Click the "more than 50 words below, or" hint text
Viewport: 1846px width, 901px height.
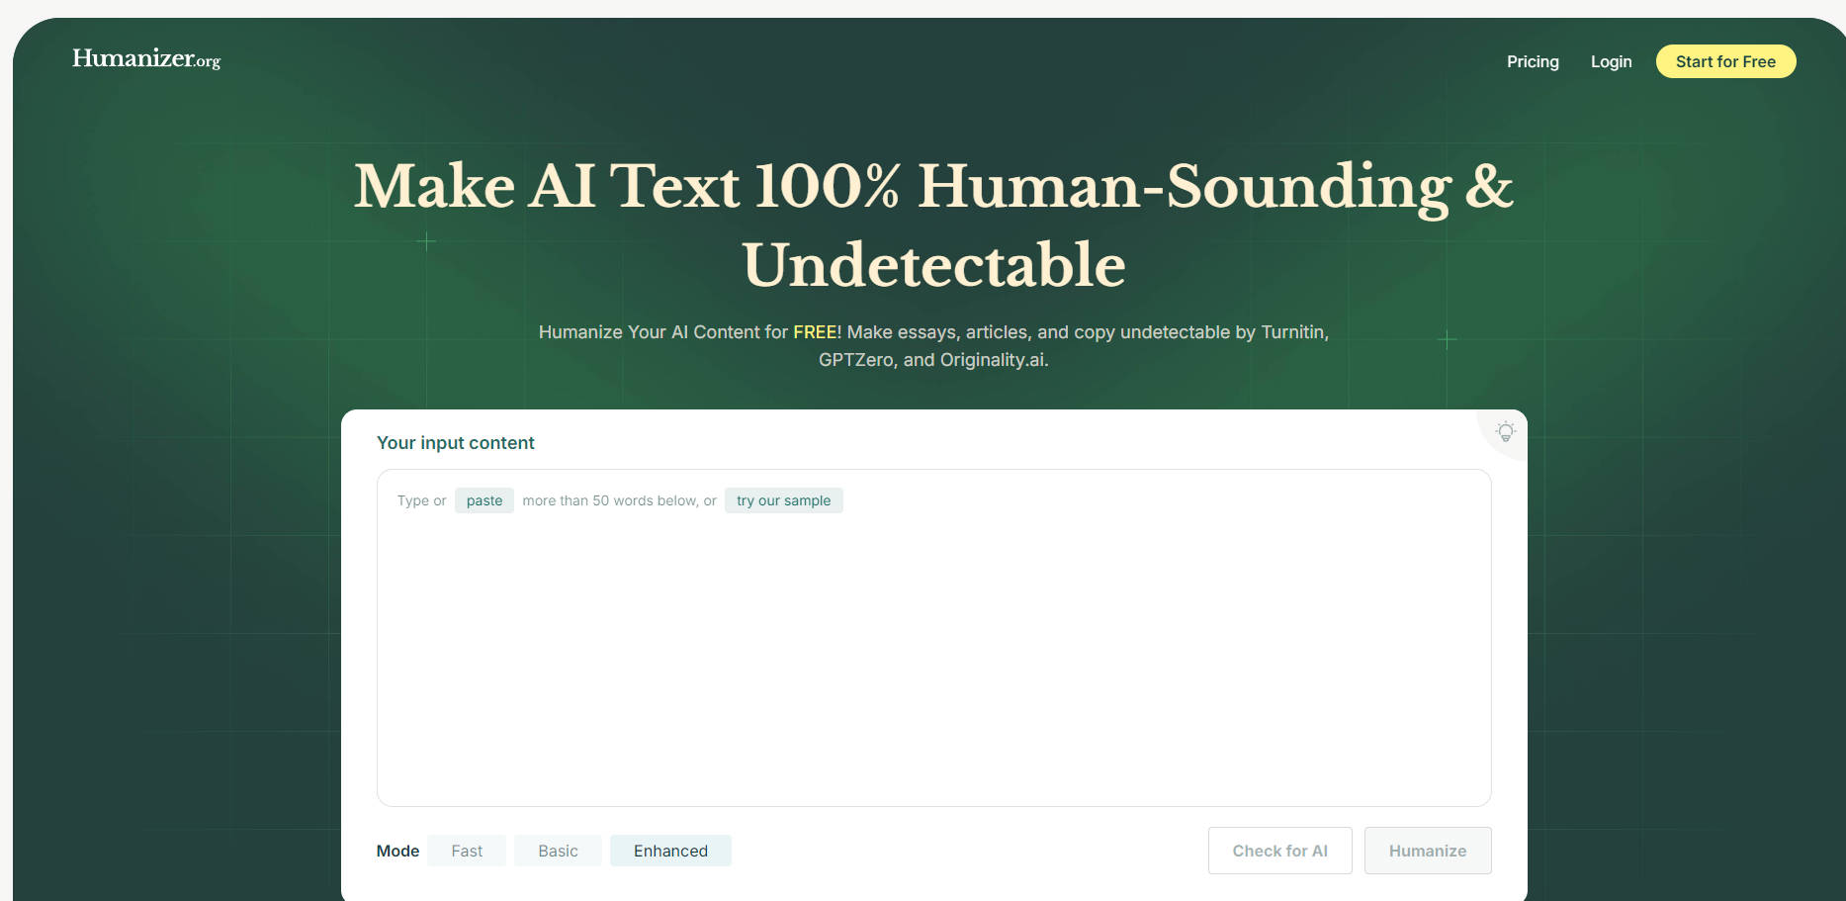click(x=619, y=500)
